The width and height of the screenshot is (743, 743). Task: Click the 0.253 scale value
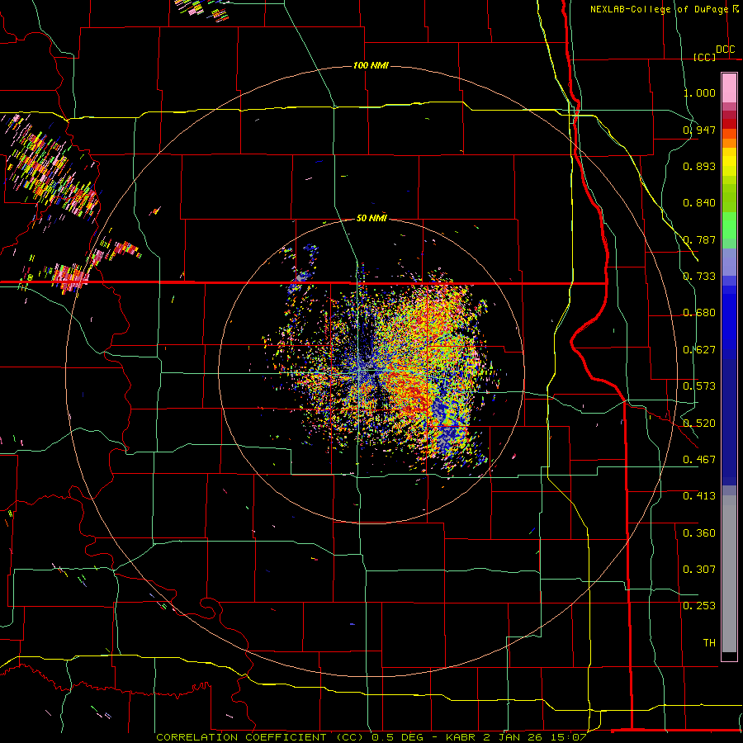[x=699, y=606]
